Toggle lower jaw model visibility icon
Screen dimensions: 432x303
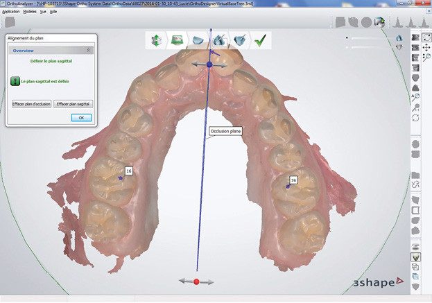pos(399,47)
